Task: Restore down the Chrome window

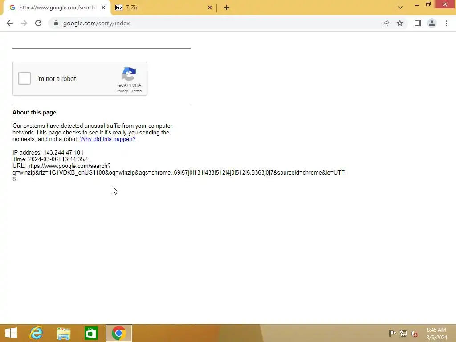Action: pos(428,4)
